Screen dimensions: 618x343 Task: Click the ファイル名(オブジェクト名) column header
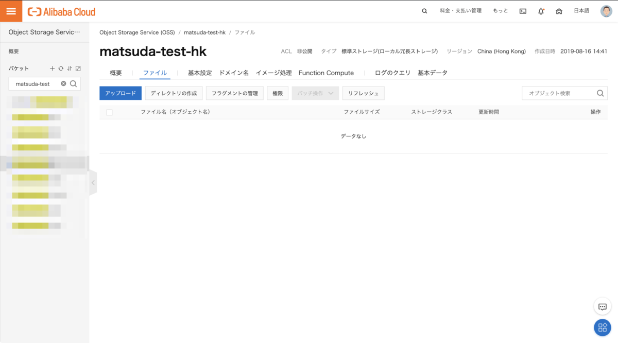(175, 112)
